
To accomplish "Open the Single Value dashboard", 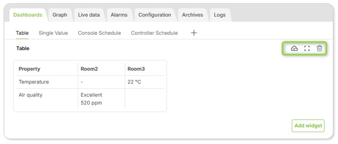I will click(53, 33).
